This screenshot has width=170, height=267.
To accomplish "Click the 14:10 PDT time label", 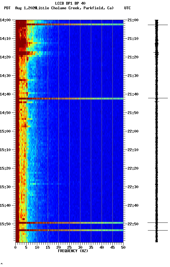I will click(x=5, y=39).
